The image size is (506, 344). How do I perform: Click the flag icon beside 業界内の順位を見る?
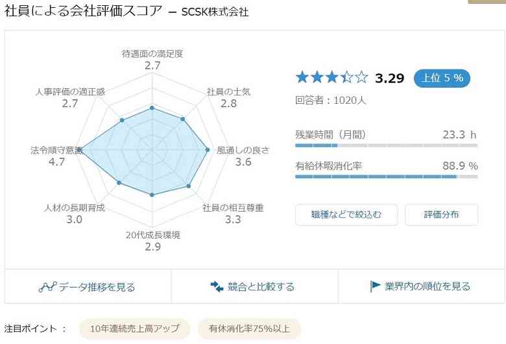coord(375,286)
